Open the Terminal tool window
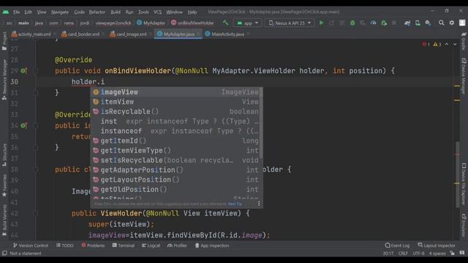Viewport: 468px width, 263px height. (123, 245)
